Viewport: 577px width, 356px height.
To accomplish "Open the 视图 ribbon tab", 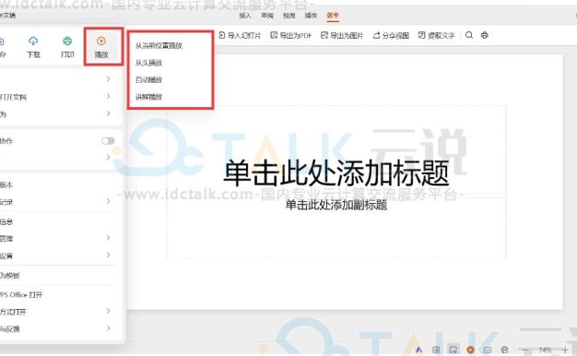I will tap(288, 16).
